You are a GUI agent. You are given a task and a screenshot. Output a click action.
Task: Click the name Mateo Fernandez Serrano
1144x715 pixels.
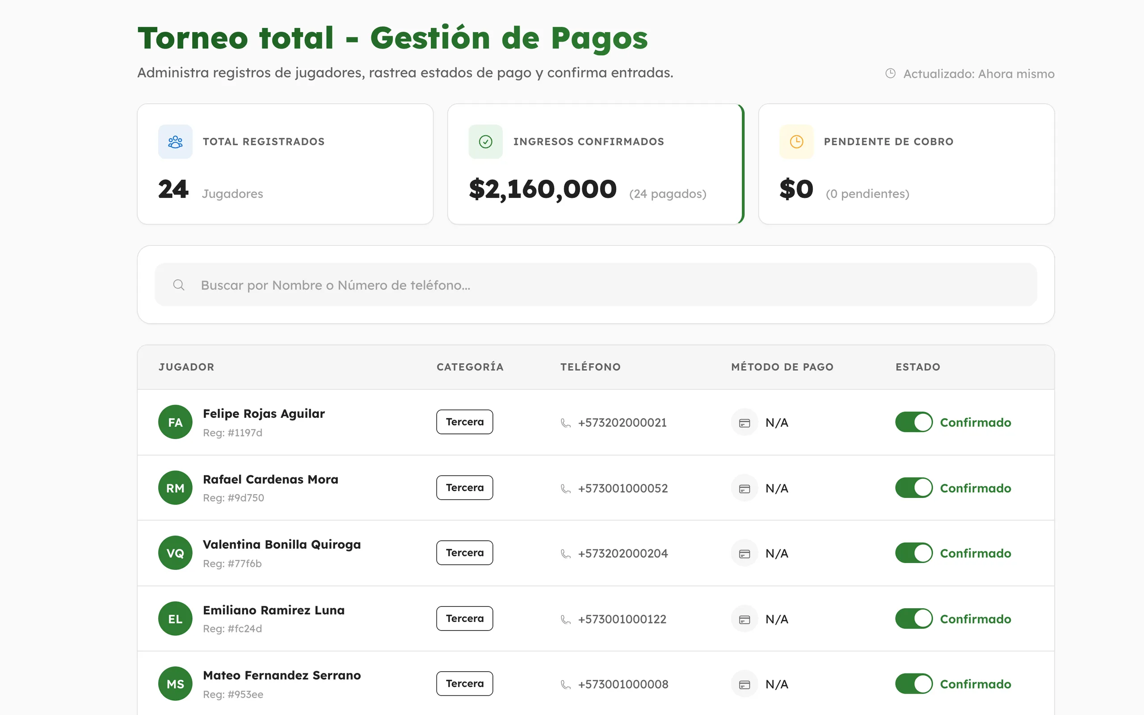[x=282, y=676]
